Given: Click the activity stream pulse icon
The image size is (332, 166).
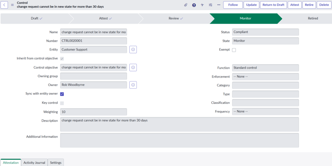Looking at the screenshot, I should (x=202, y=5).
